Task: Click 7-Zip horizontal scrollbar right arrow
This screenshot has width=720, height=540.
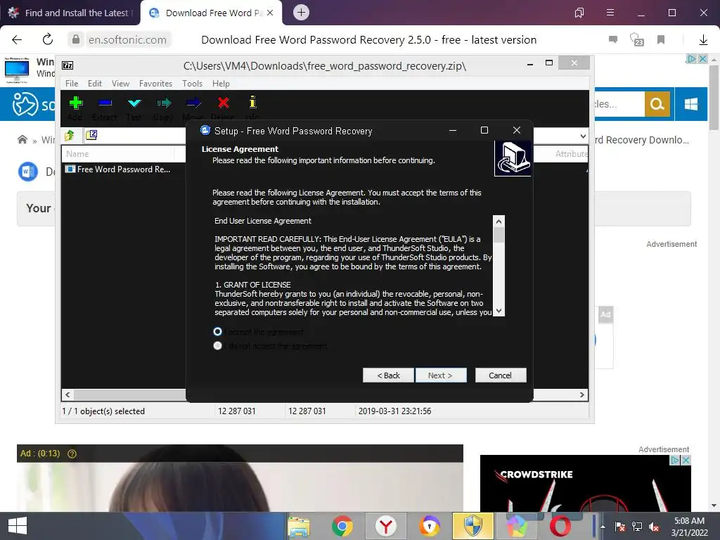Action: 582,394
